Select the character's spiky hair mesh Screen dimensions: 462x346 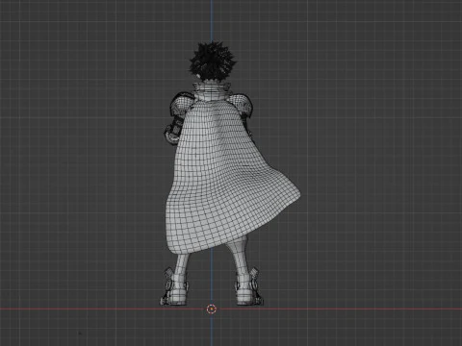[x=212, y=61]
